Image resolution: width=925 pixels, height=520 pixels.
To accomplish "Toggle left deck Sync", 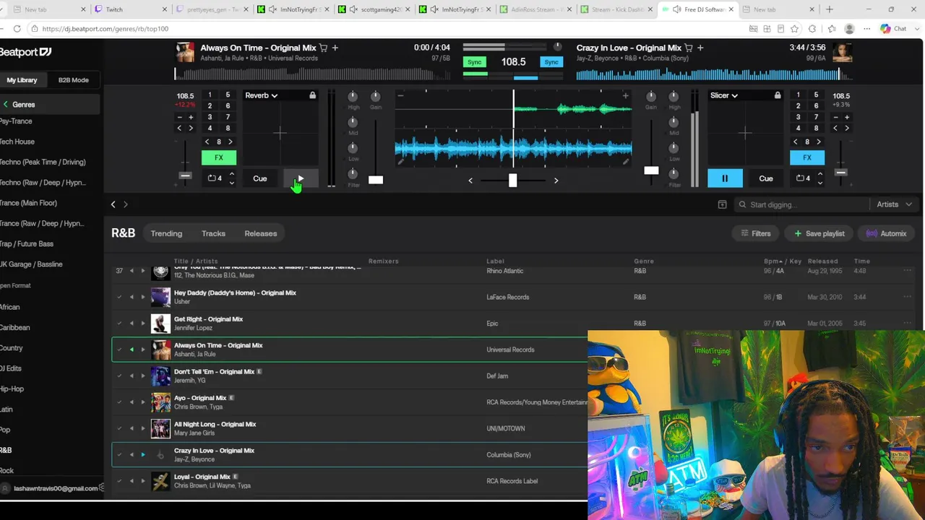I will (x=474, y=62).
